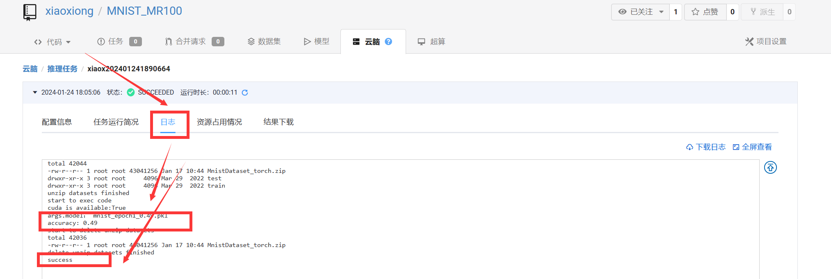Viewport: 831px width, 279px height.
Task: Click the watchers count 1
Action: coord(676,12)
